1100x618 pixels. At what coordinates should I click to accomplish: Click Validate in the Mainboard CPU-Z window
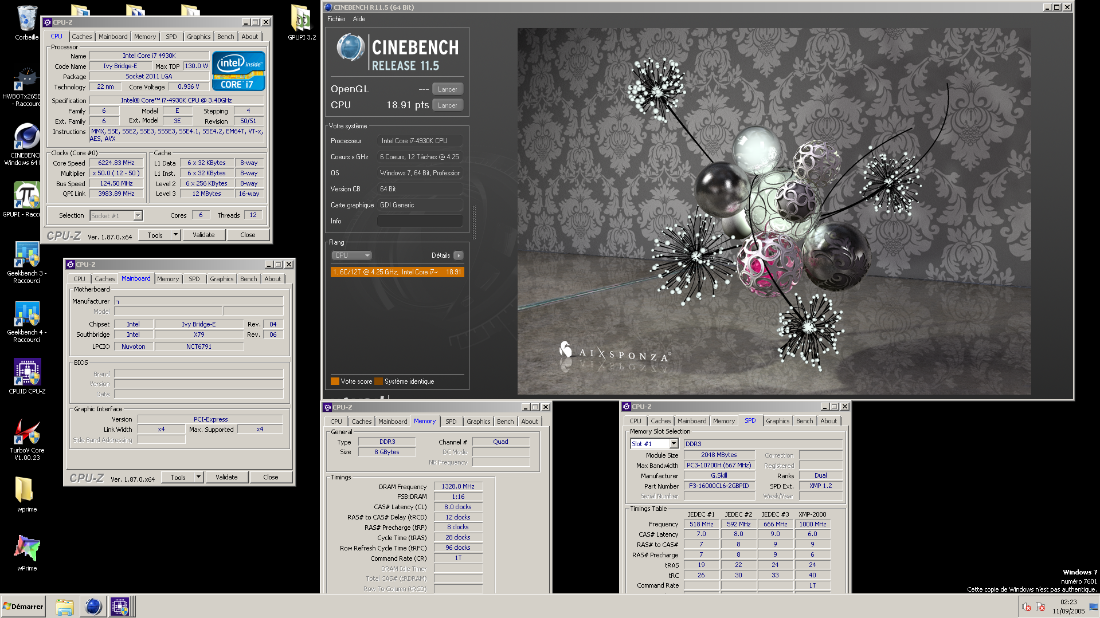(x=226, y=477)
